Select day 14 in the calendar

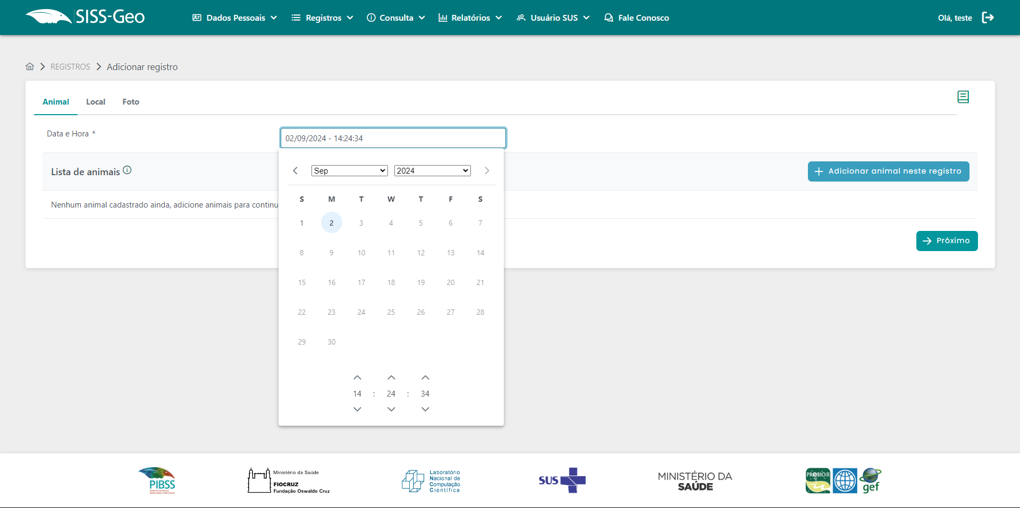(x=481, y=253)
